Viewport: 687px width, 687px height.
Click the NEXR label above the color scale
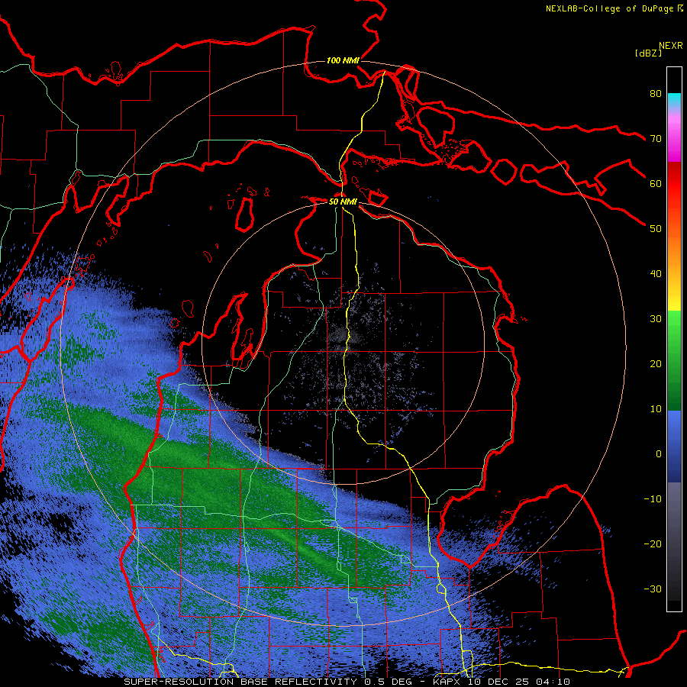(x=671, y=46)
